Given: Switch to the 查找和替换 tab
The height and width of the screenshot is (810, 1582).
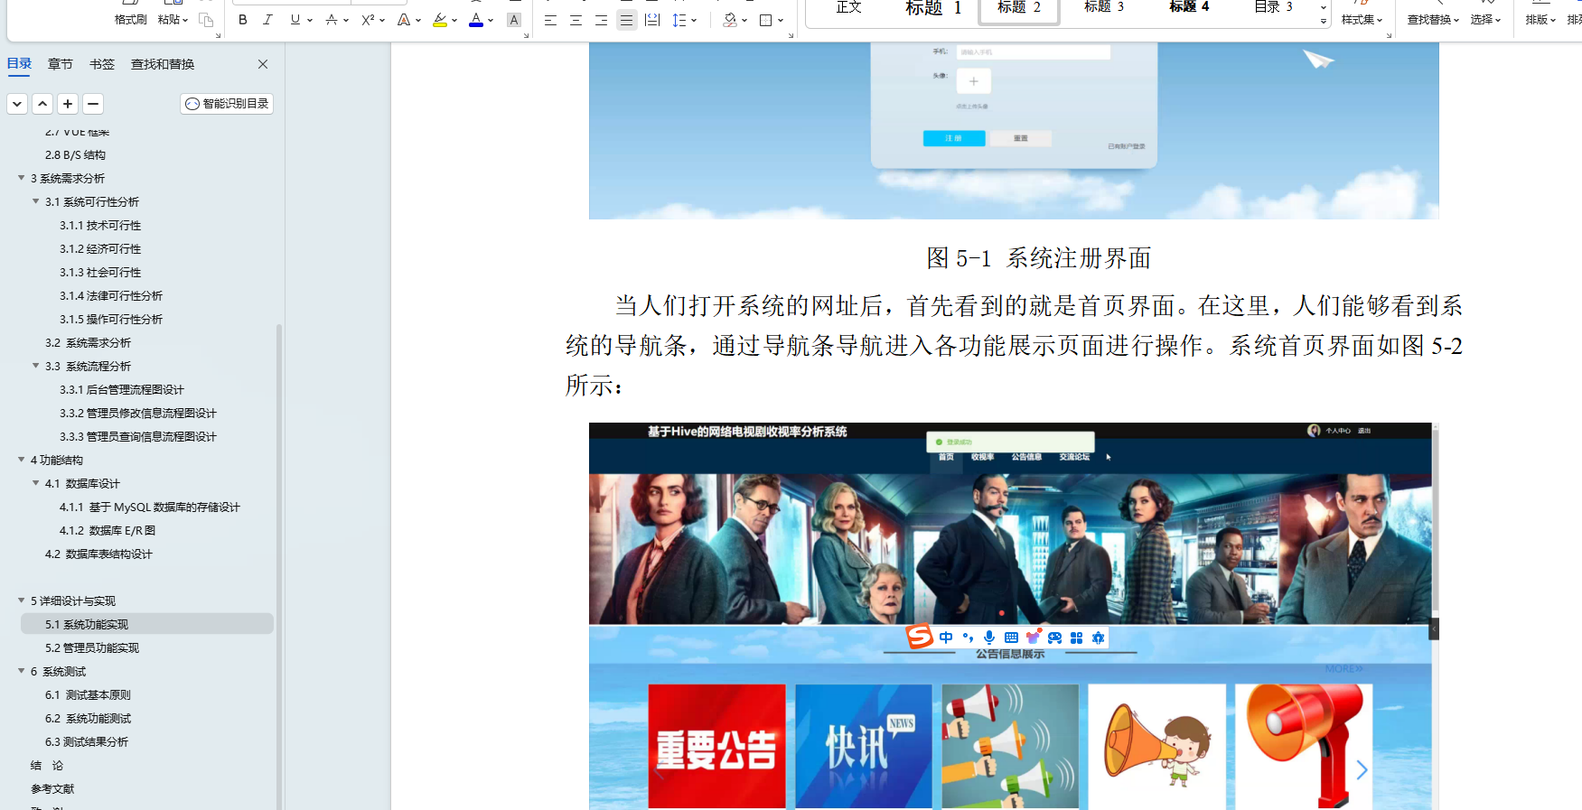Looking at the screenshot, I should tap(163, 64).
